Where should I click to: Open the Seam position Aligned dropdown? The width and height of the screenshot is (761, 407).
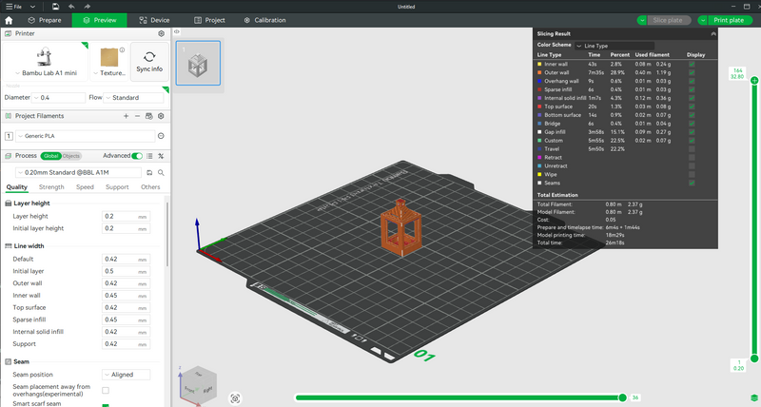coord(126,375)
